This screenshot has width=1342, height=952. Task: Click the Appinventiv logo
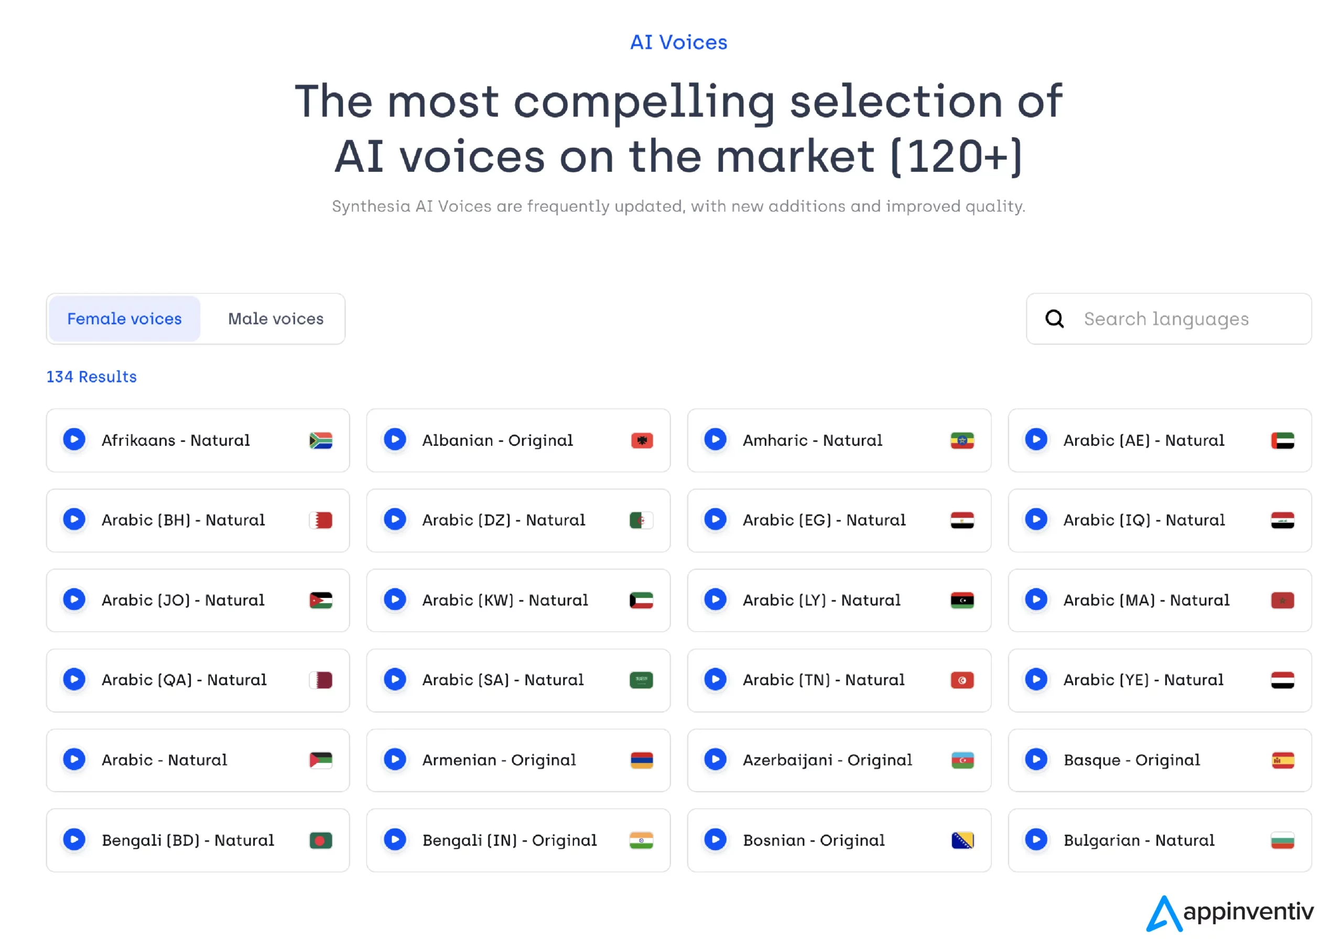[x=1229, y=912]
